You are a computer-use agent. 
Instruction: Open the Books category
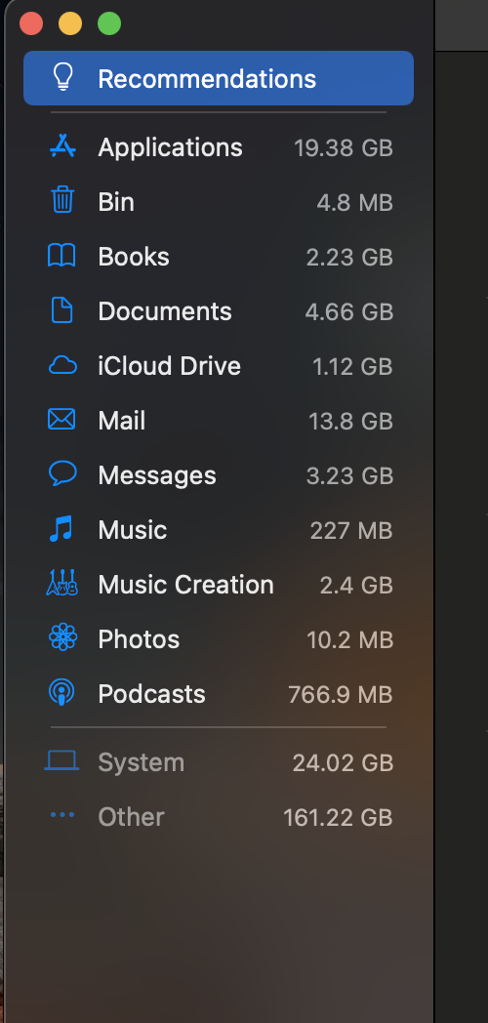(134, 257)
